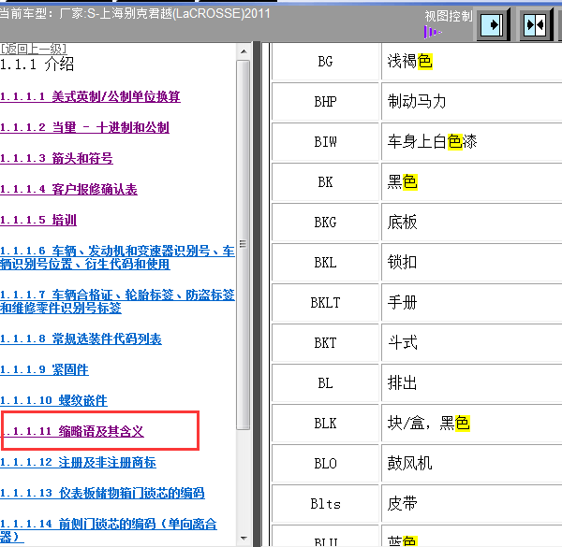The width and height of the screenshot is (562, 547).
Task: Open section 1.1.1.13 仪表板储物箱门锁芯的编码
Action: (102, 493)
